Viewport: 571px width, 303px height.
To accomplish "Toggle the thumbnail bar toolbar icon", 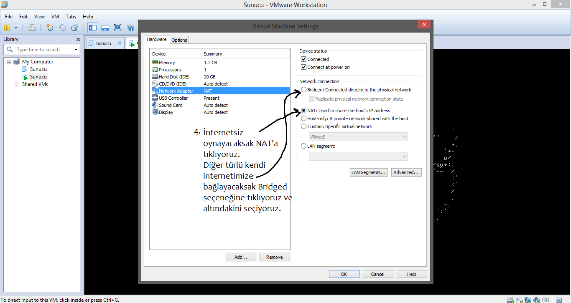I will 105,28.
